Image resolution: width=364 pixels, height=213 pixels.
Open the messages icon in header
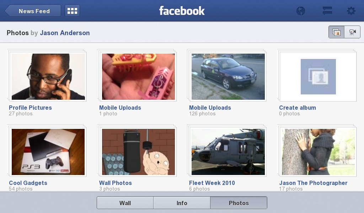[x=327, y=11]
